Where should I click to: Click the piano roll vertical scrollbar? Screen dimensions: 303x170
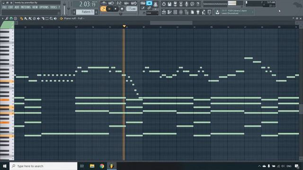pos(301,109)
